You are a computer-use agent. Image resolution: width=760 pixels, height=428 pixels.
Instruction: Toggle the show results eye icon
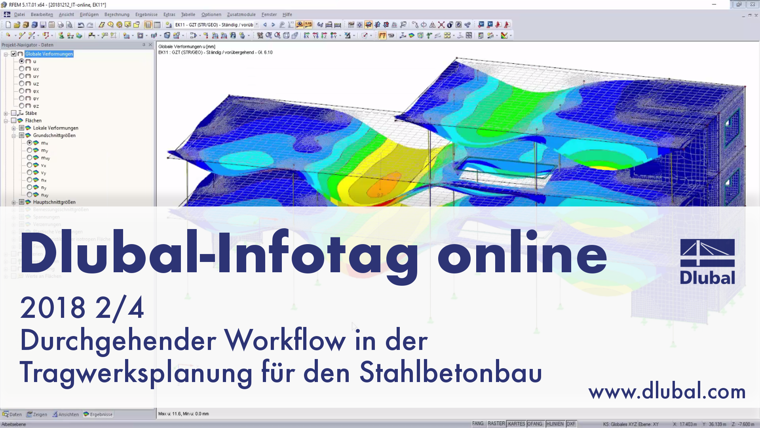click(300, 25)
